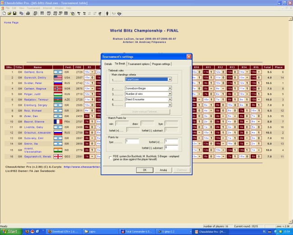The image size is (293, 235).
Task: Click forfeit (-) subtract points input field
Action: (x=171, y=148)
